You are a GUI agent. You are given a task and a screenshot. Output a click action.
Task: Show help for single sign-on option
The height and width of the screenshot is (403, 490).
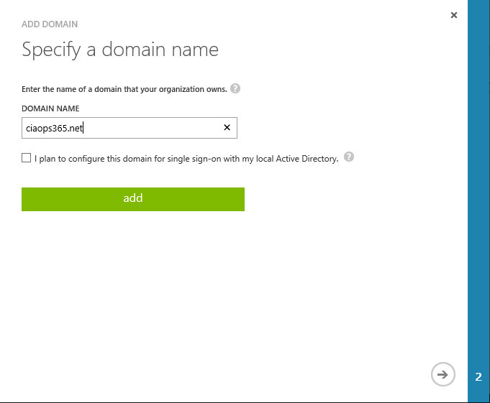[x=349, y=157]
